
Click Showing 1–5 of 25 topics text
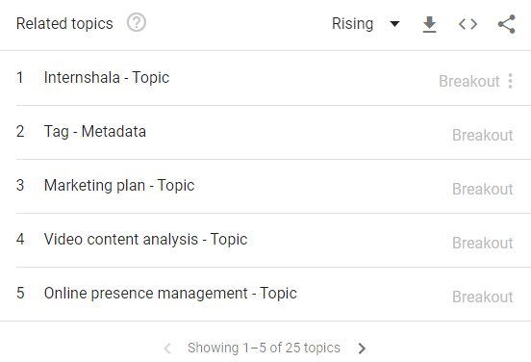pyautogui.click(x=264, y=348)
